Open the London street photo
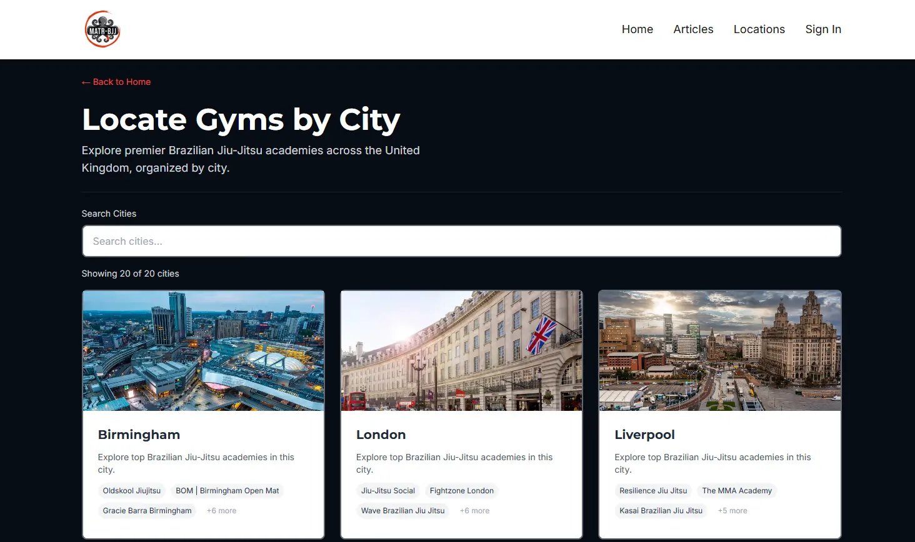The height and width of the screenshot is (542, 915). (461, 350)
